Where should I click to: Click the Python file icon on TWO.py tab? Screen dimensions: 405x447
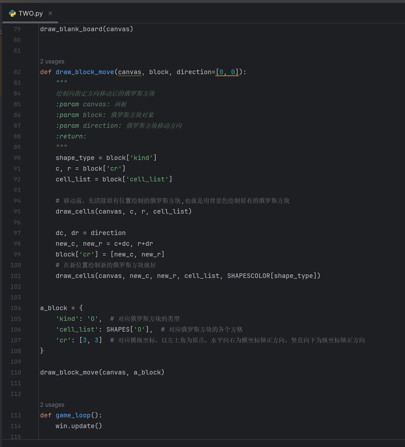(12, 13)
